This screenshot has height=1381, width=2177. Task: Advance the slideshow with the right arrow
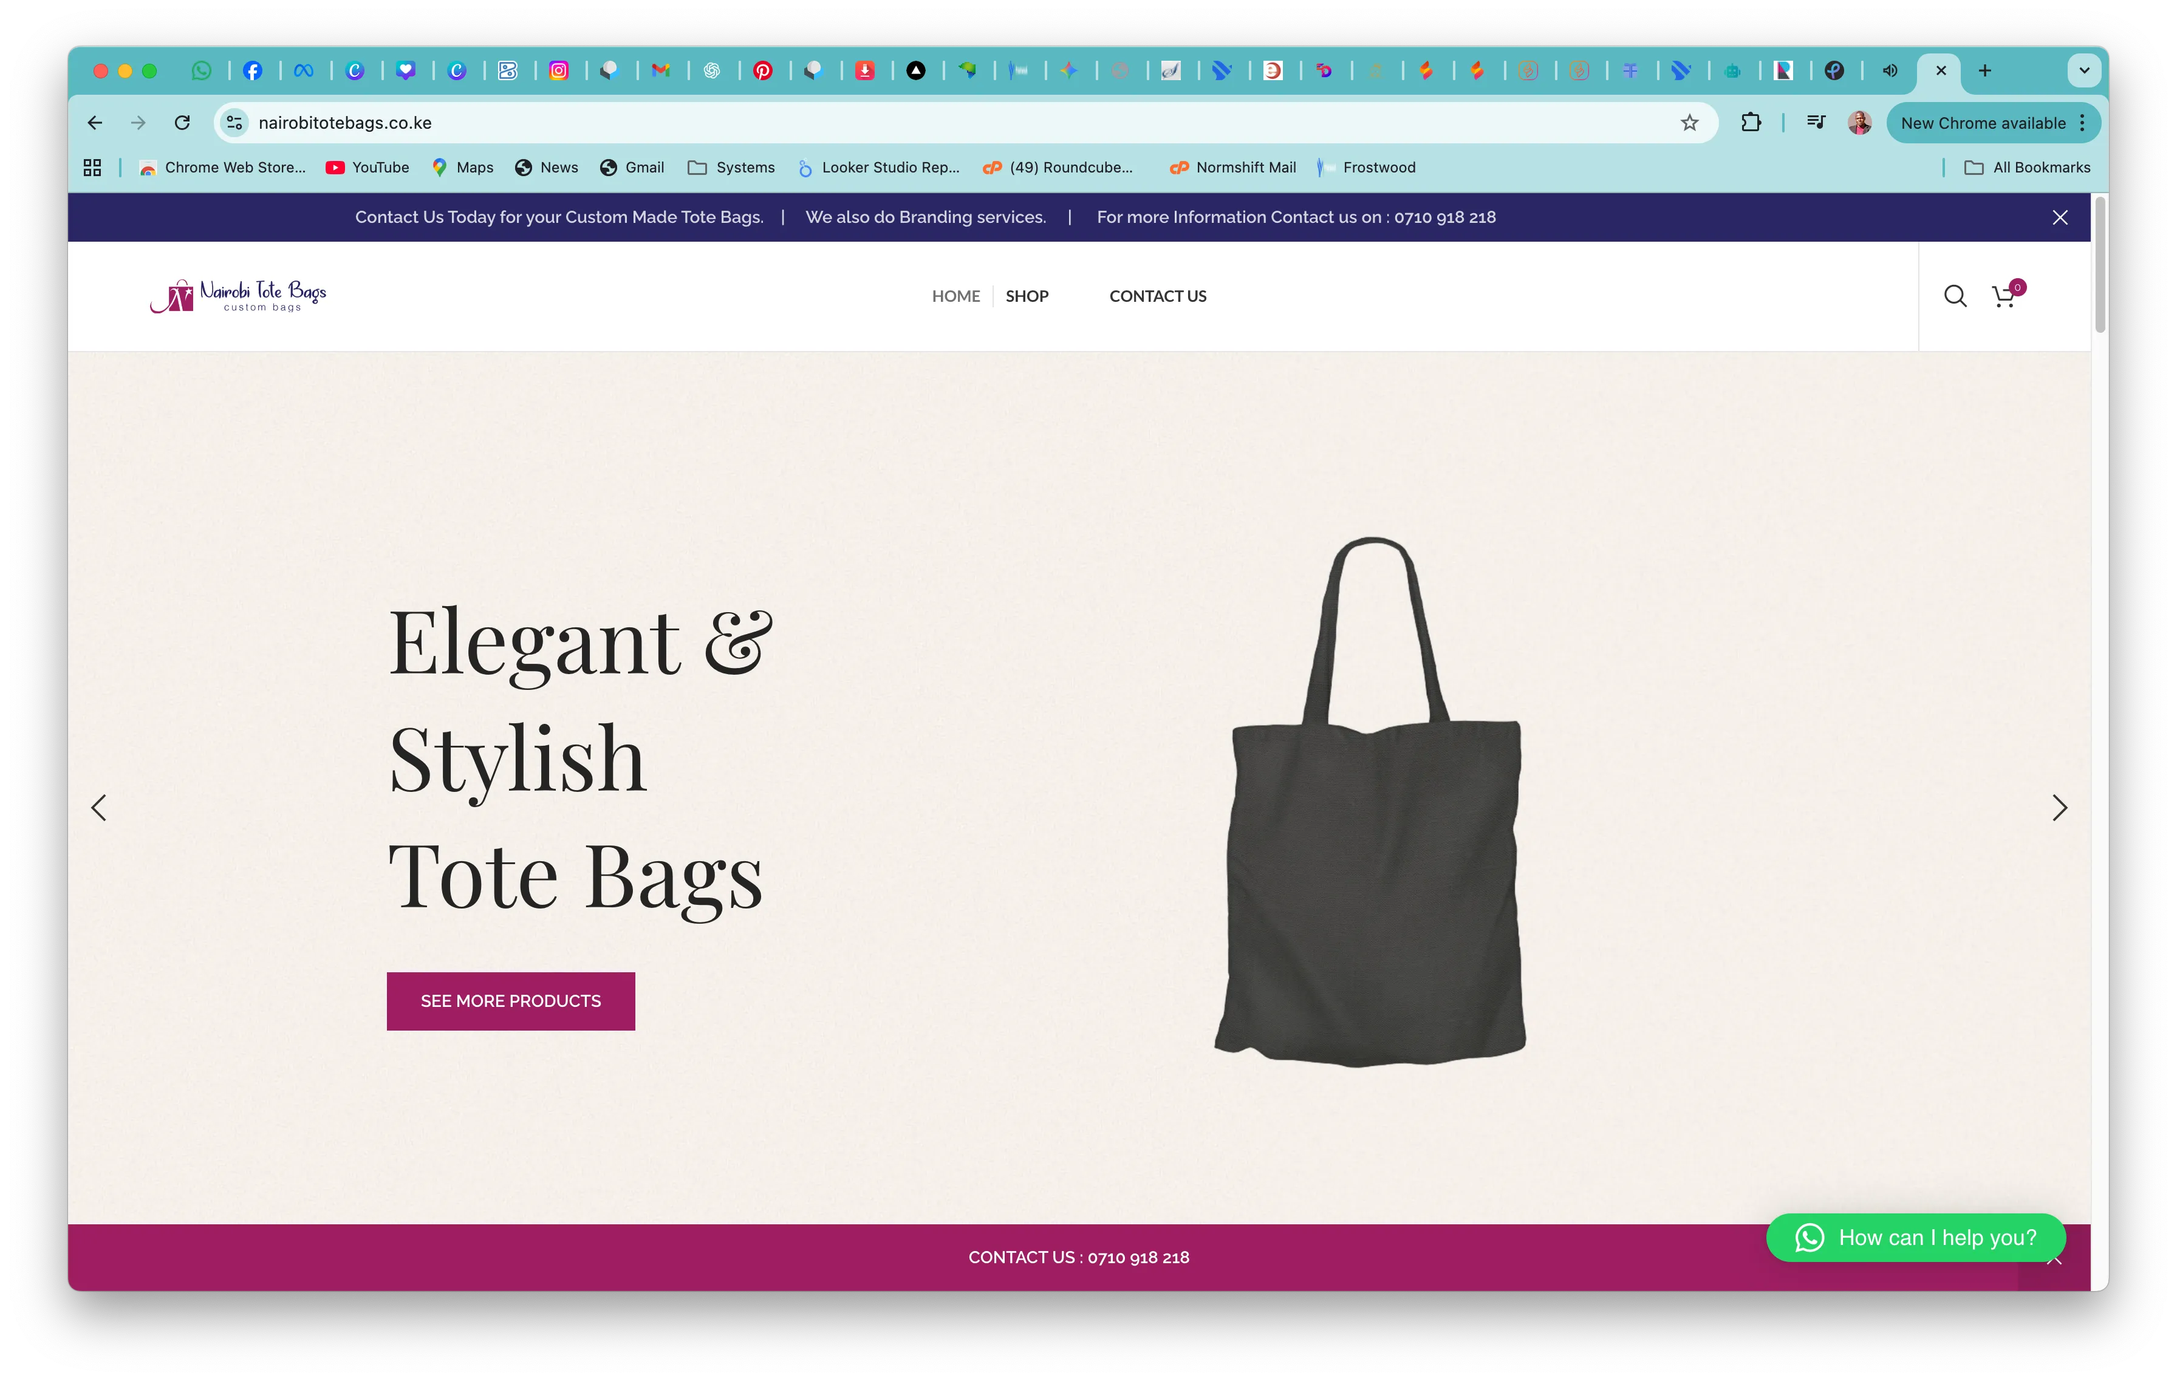2060,807
